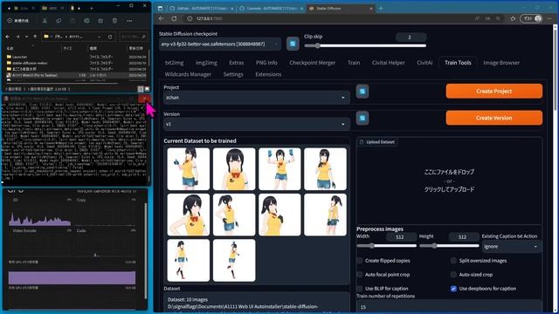The image size is (559, 314).
Task: Refresh the Stable Diffusion checkpoint list
Action: tap(293, 44)
